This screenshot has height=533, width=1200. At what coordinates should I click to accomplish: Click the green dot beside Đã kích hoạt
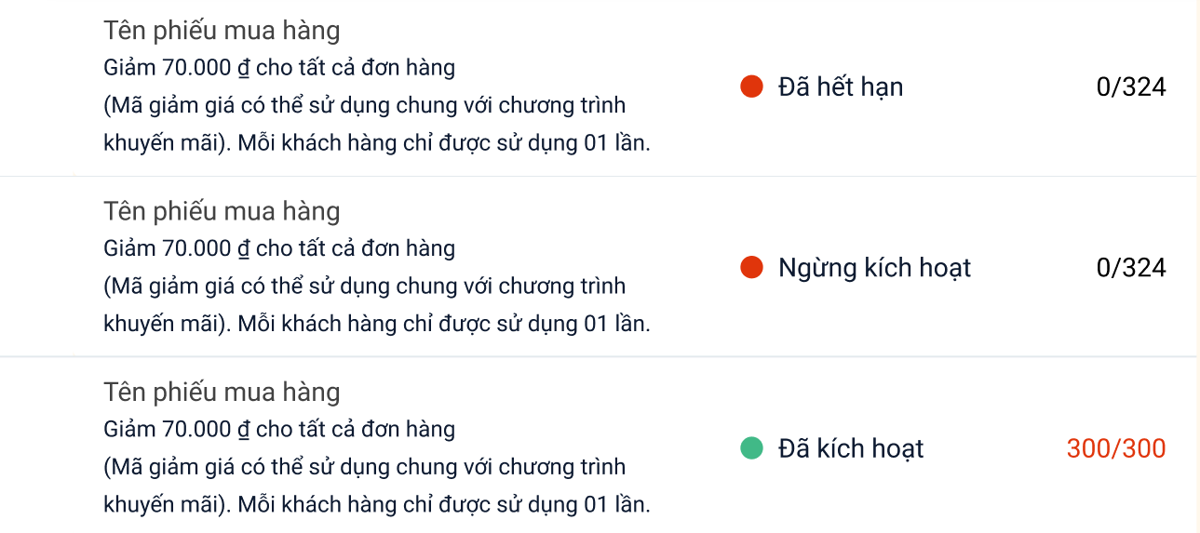(x=751, y=448)
